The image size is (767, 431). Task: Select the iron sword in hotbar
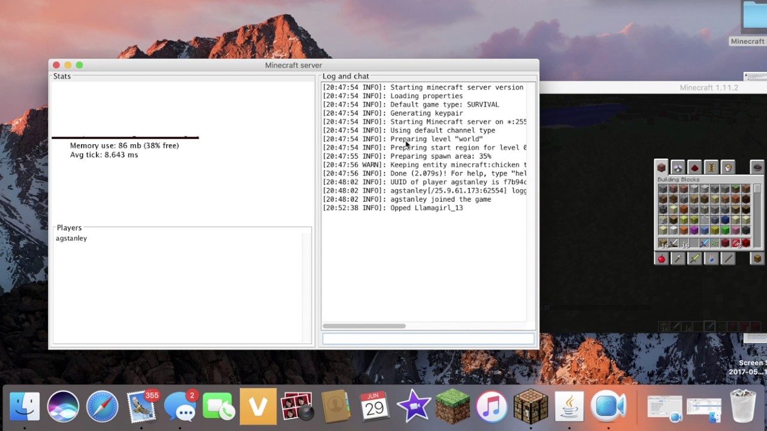[x=673, y=242]
